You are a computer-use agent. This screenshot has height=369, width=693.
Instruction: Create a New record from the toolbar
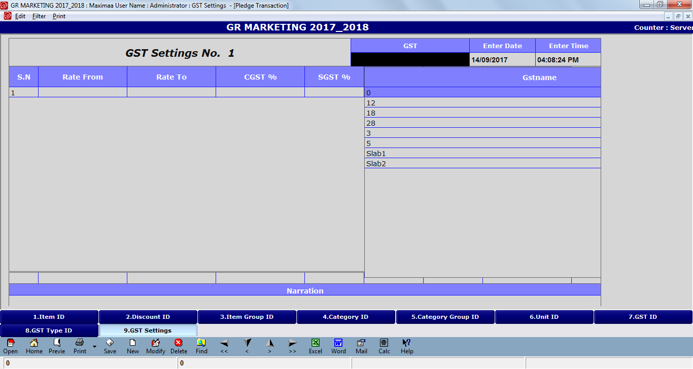click(x=133, y=347)
